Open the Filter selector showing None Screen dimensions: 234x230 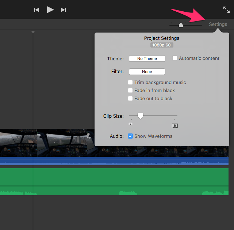click(147, 72)
